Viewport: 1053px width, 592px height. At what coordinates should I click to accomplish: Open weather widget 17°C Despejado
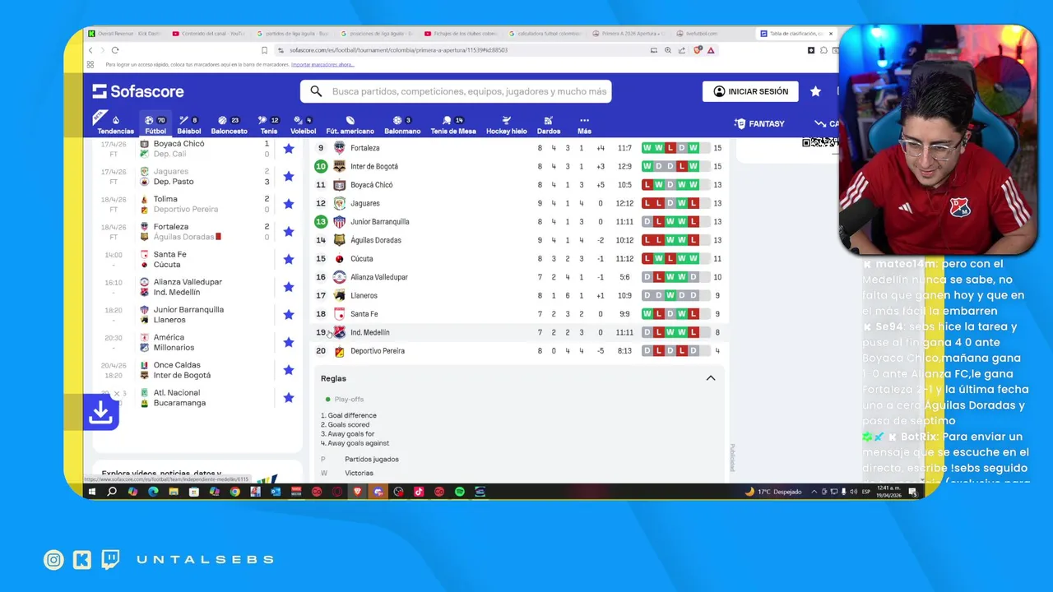click(x=773, y=492)
